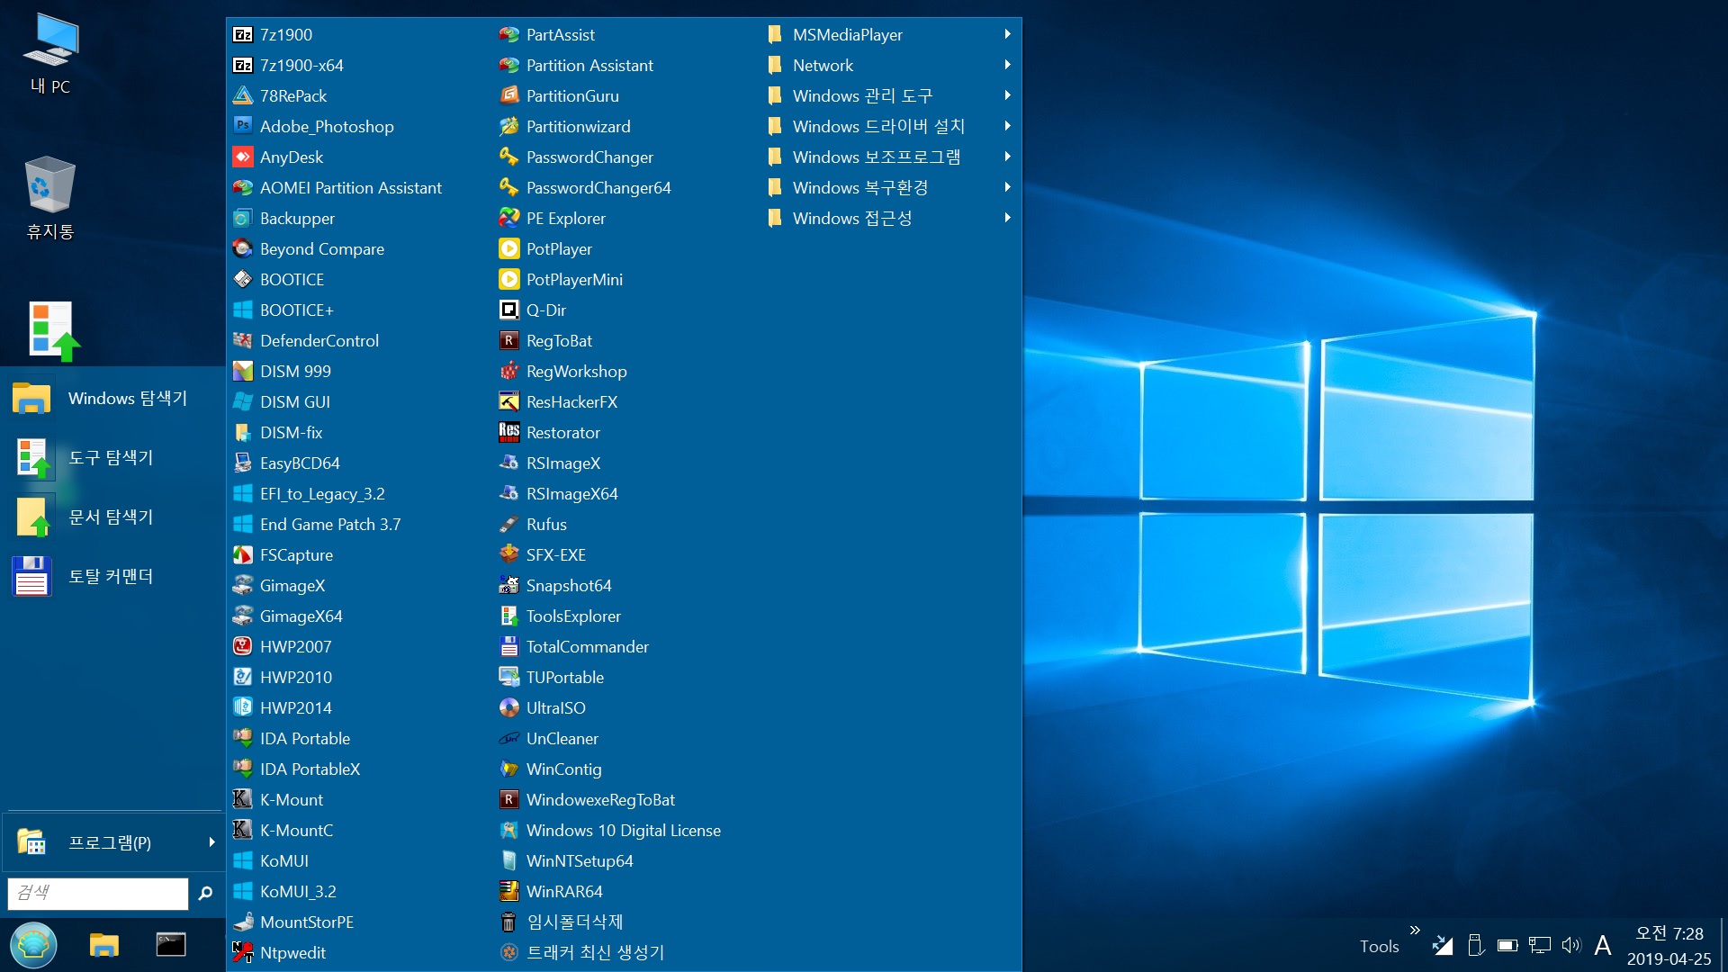Open 문서 탐색기 from start menu
The width and height of the screenshot is (1728, 972).
click(x=112, y=517)
